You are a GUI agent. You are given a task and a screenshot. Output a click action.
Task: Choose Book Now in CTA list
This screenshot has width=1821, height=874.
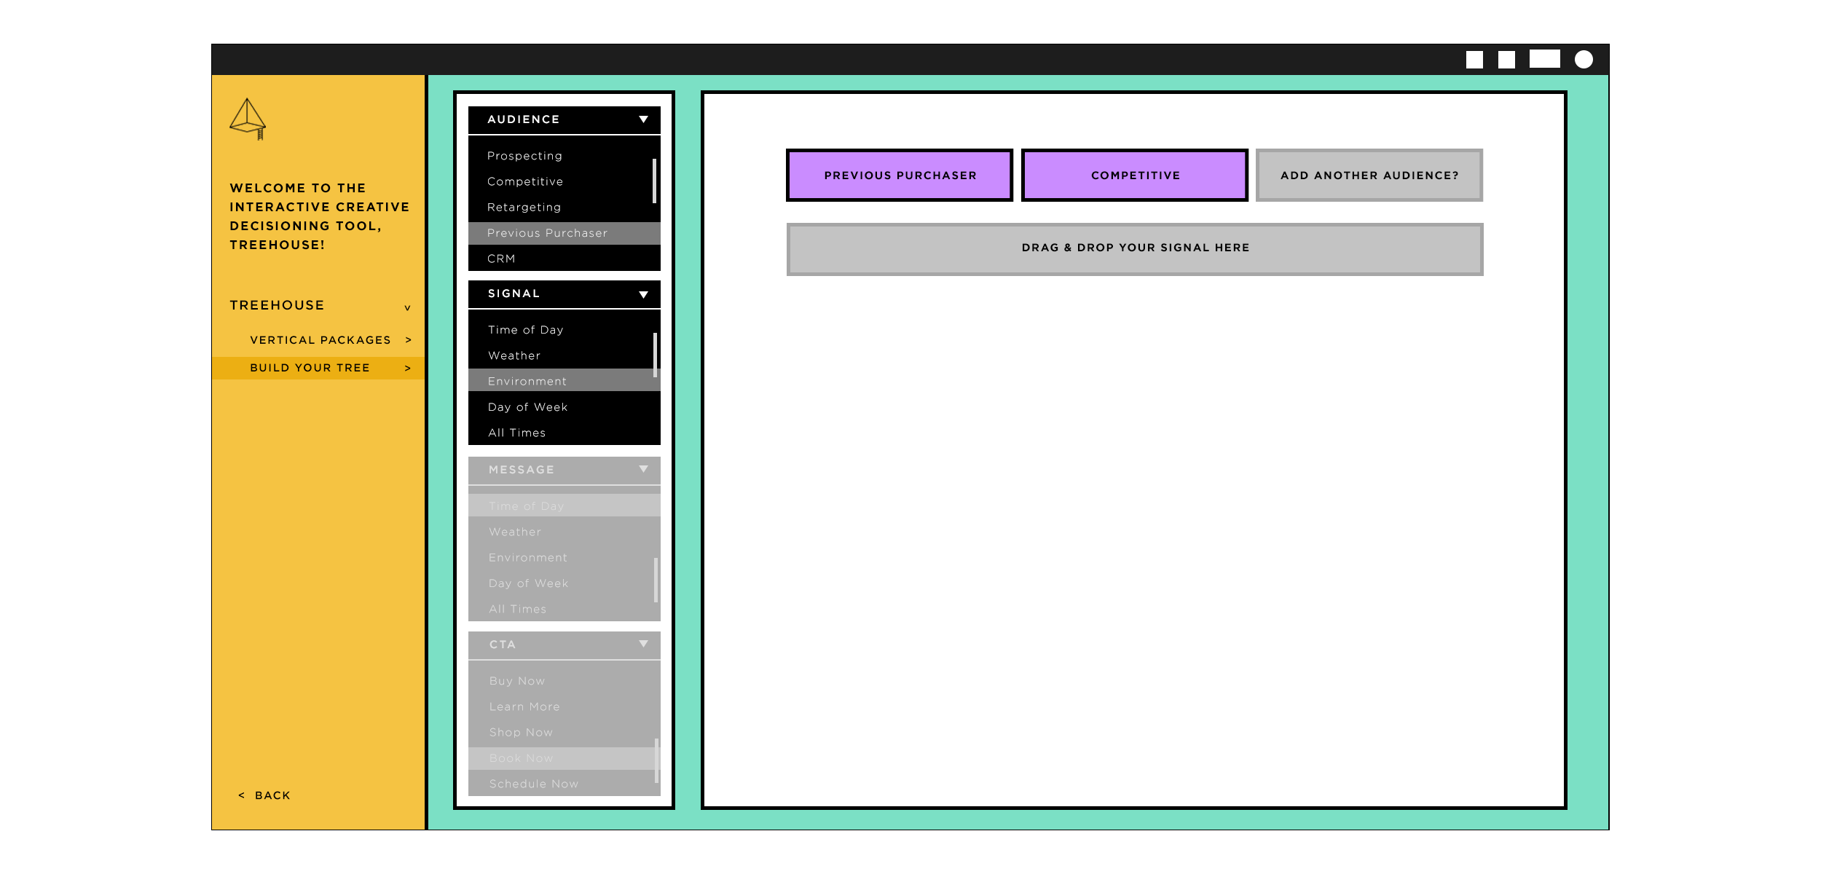tap(565, 758)
